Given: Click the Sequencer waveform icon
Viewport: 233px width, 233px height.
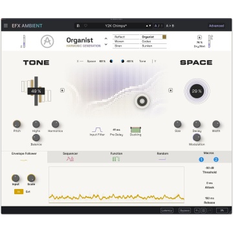Looking at the screenshot, I should pos(70,159).
